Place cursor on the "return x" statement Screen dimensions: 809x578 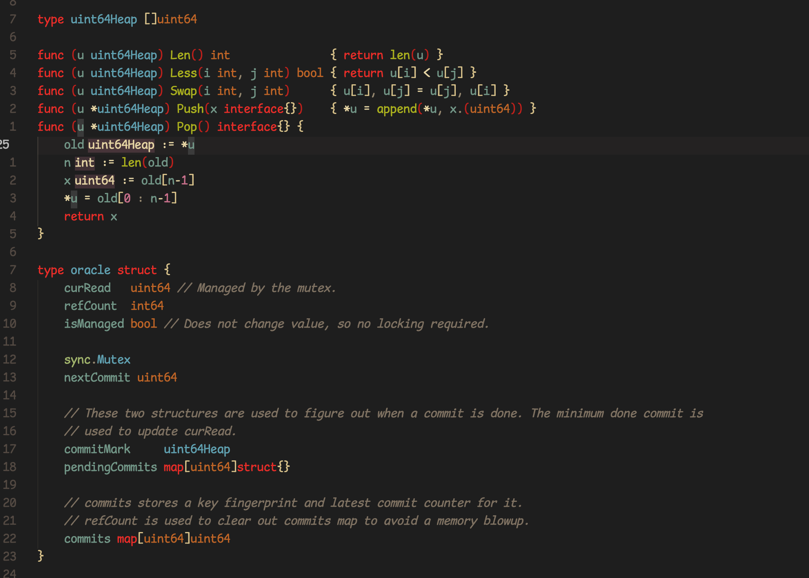[x=90, y=217]
